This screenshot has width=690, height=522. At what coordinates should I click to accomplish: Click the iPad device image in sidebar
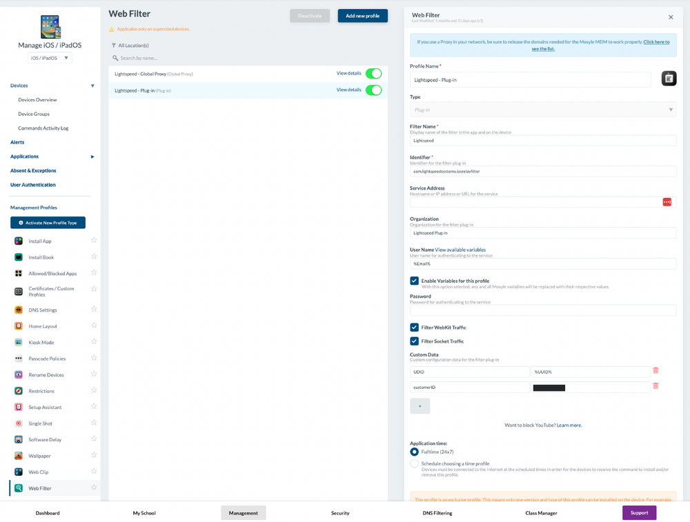50,28
